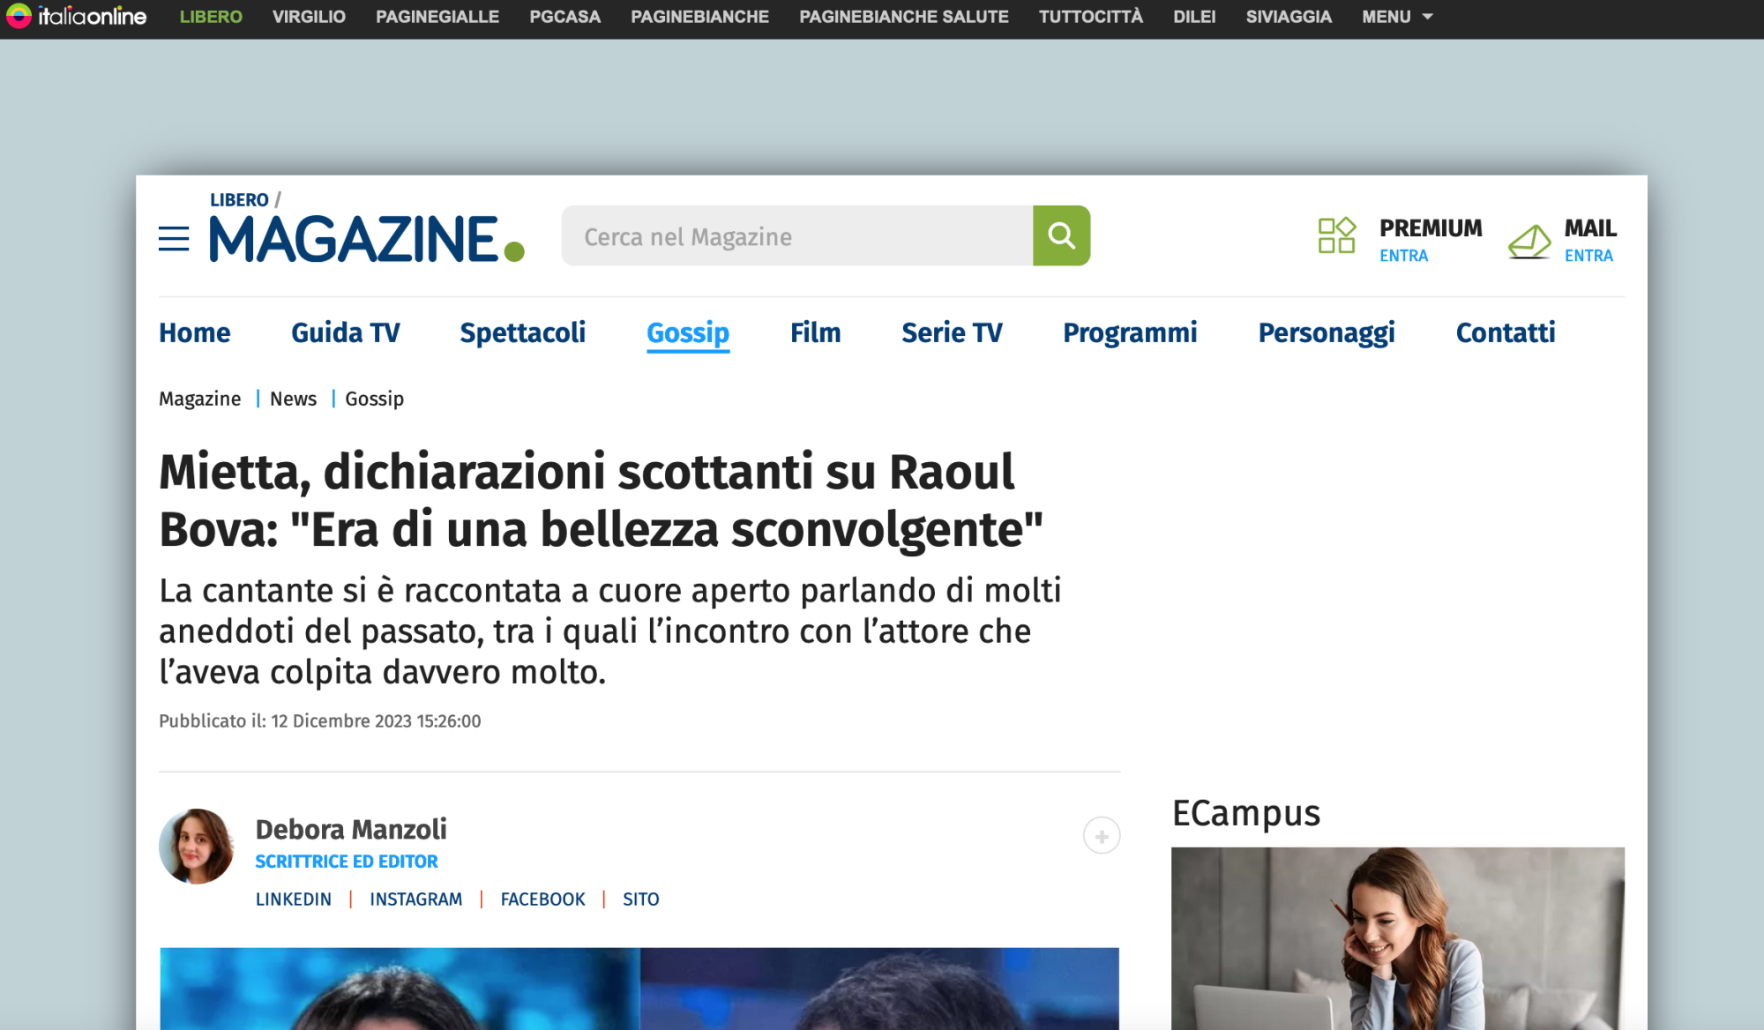This screenshot has height=1030, width=1764.
Task: Expand the top MENU dropdown
Action: [1396, 17]
